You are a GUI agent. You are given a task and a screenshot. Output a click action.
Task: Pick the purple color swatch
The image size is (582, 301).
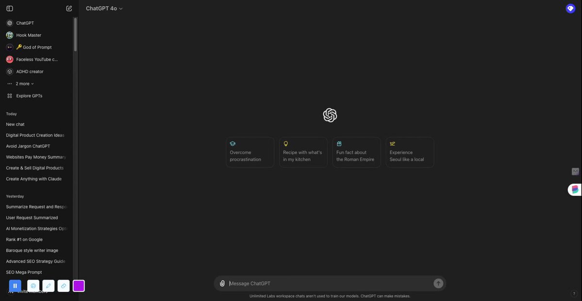tap(79, 286)
